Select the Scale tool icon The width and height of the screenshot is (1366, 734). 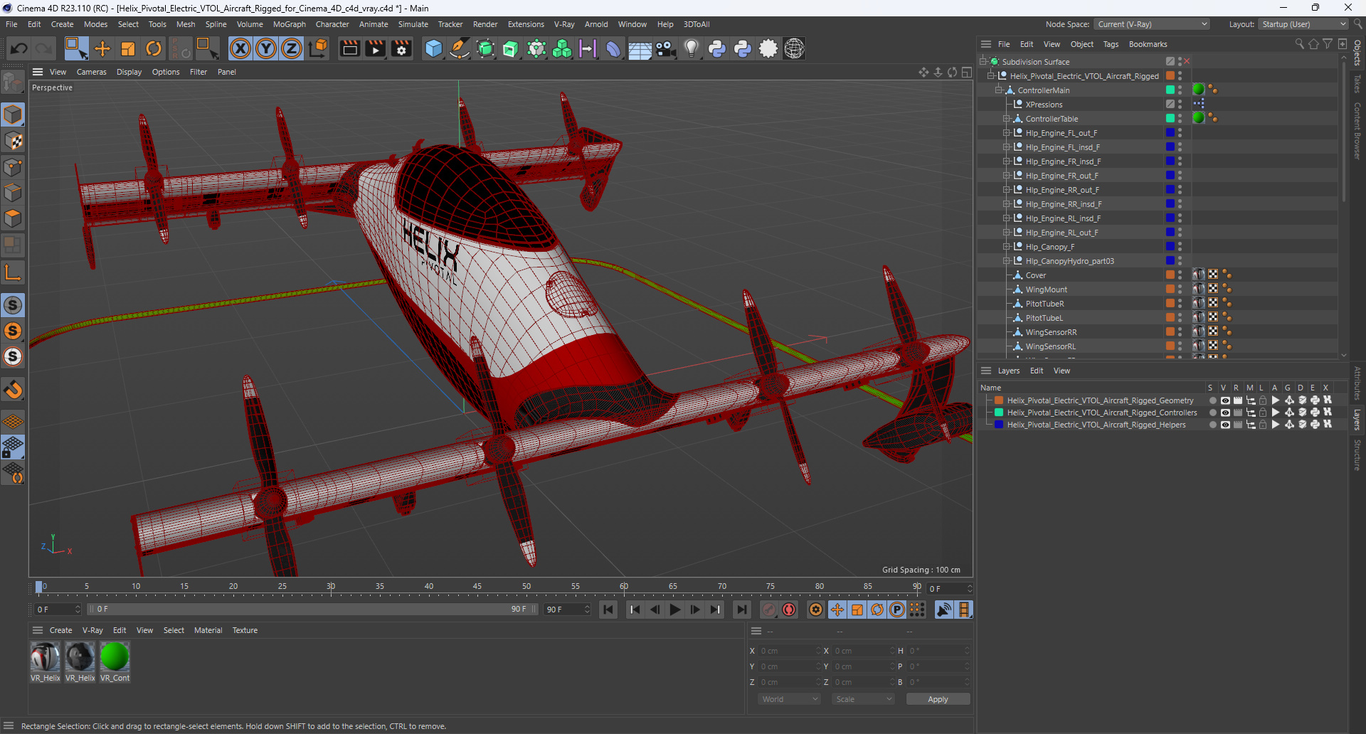point(128,48)
